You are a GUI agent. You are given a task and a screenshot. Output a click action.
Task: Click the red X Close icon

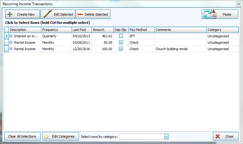click(x=218, y=136)
